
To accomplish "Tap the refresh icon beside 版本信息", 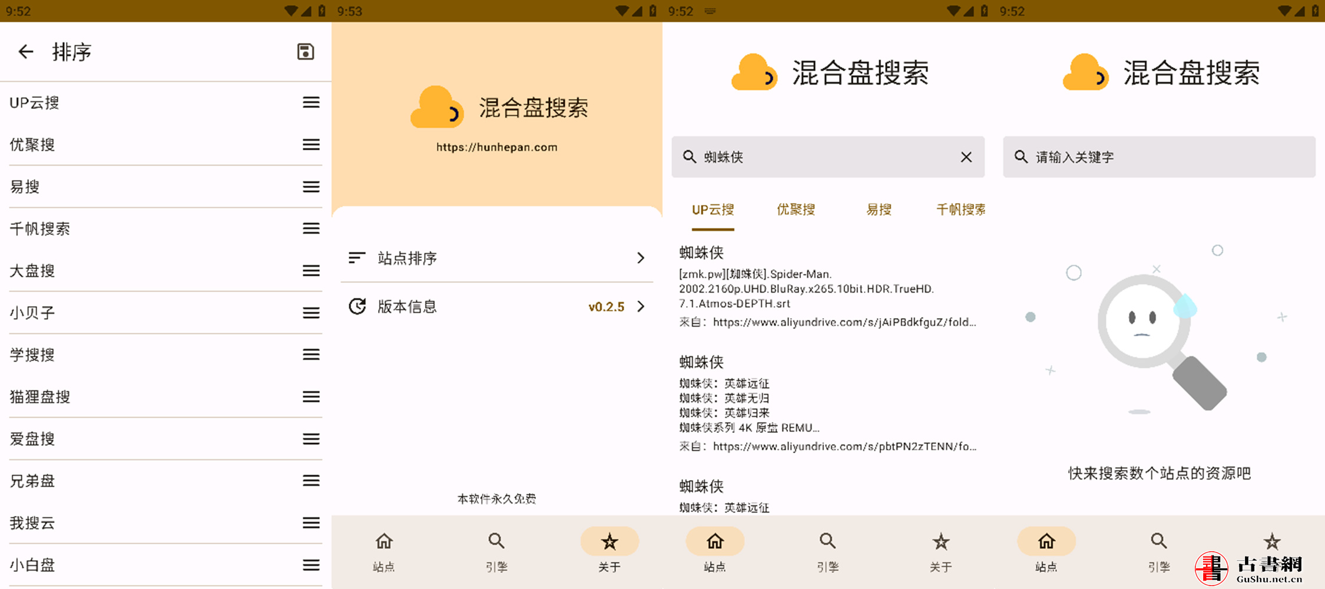I will [357, 306].
